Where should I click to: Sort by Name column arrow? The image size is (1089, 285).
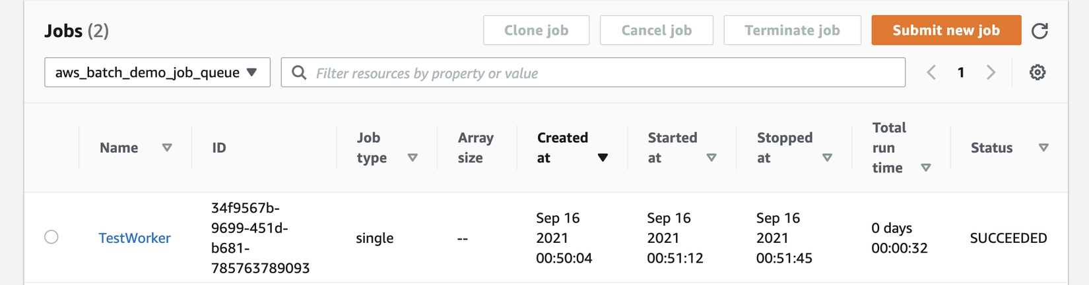(167, 148)
